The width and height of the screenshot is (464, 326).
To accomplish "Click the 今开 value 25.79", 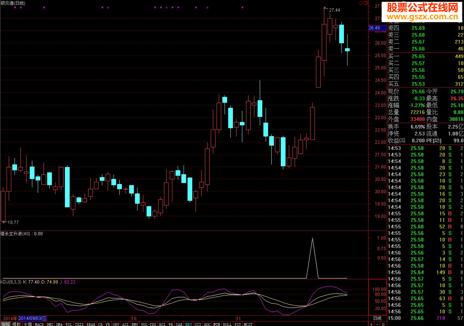I will (x=457, y=91).
